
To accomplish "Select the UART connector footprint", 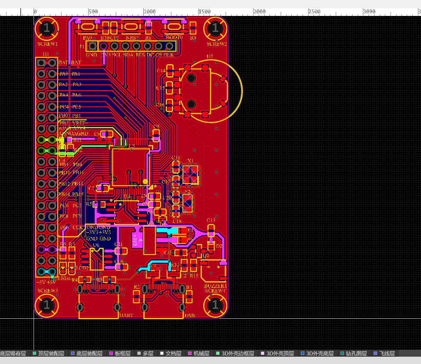I will click(x=99, y=302).
